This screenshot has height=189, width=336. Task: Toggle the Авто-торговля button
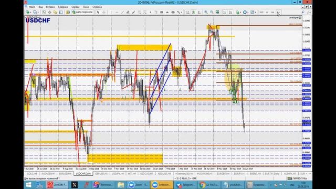click(x=82, y=12)
